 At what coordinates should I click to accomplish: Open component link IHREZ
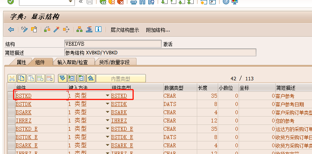pyautogui.click(x=24, y=121)
